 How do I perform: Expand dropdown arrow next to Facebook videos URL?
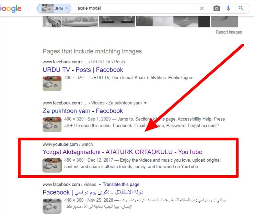tap(100, 185)
